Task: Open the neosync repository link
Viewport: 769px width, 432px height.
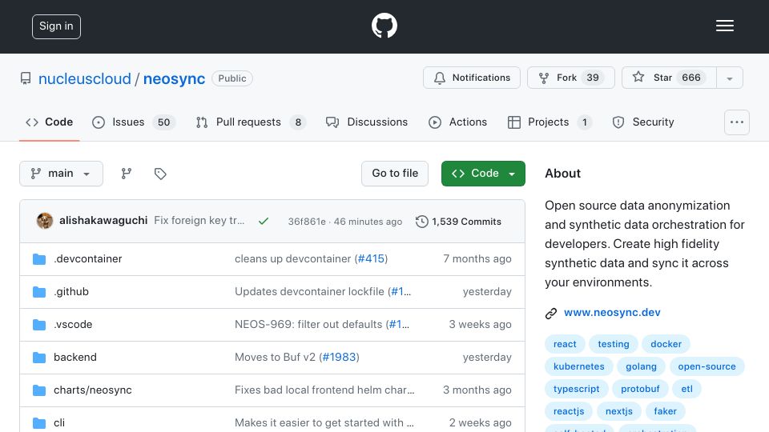Action: (x=174, y=78)
